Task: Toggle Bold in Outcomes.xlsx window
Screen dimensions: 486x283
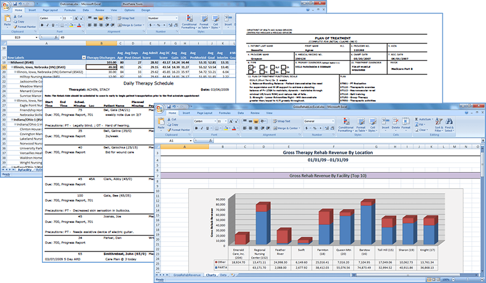Action: 42,25
